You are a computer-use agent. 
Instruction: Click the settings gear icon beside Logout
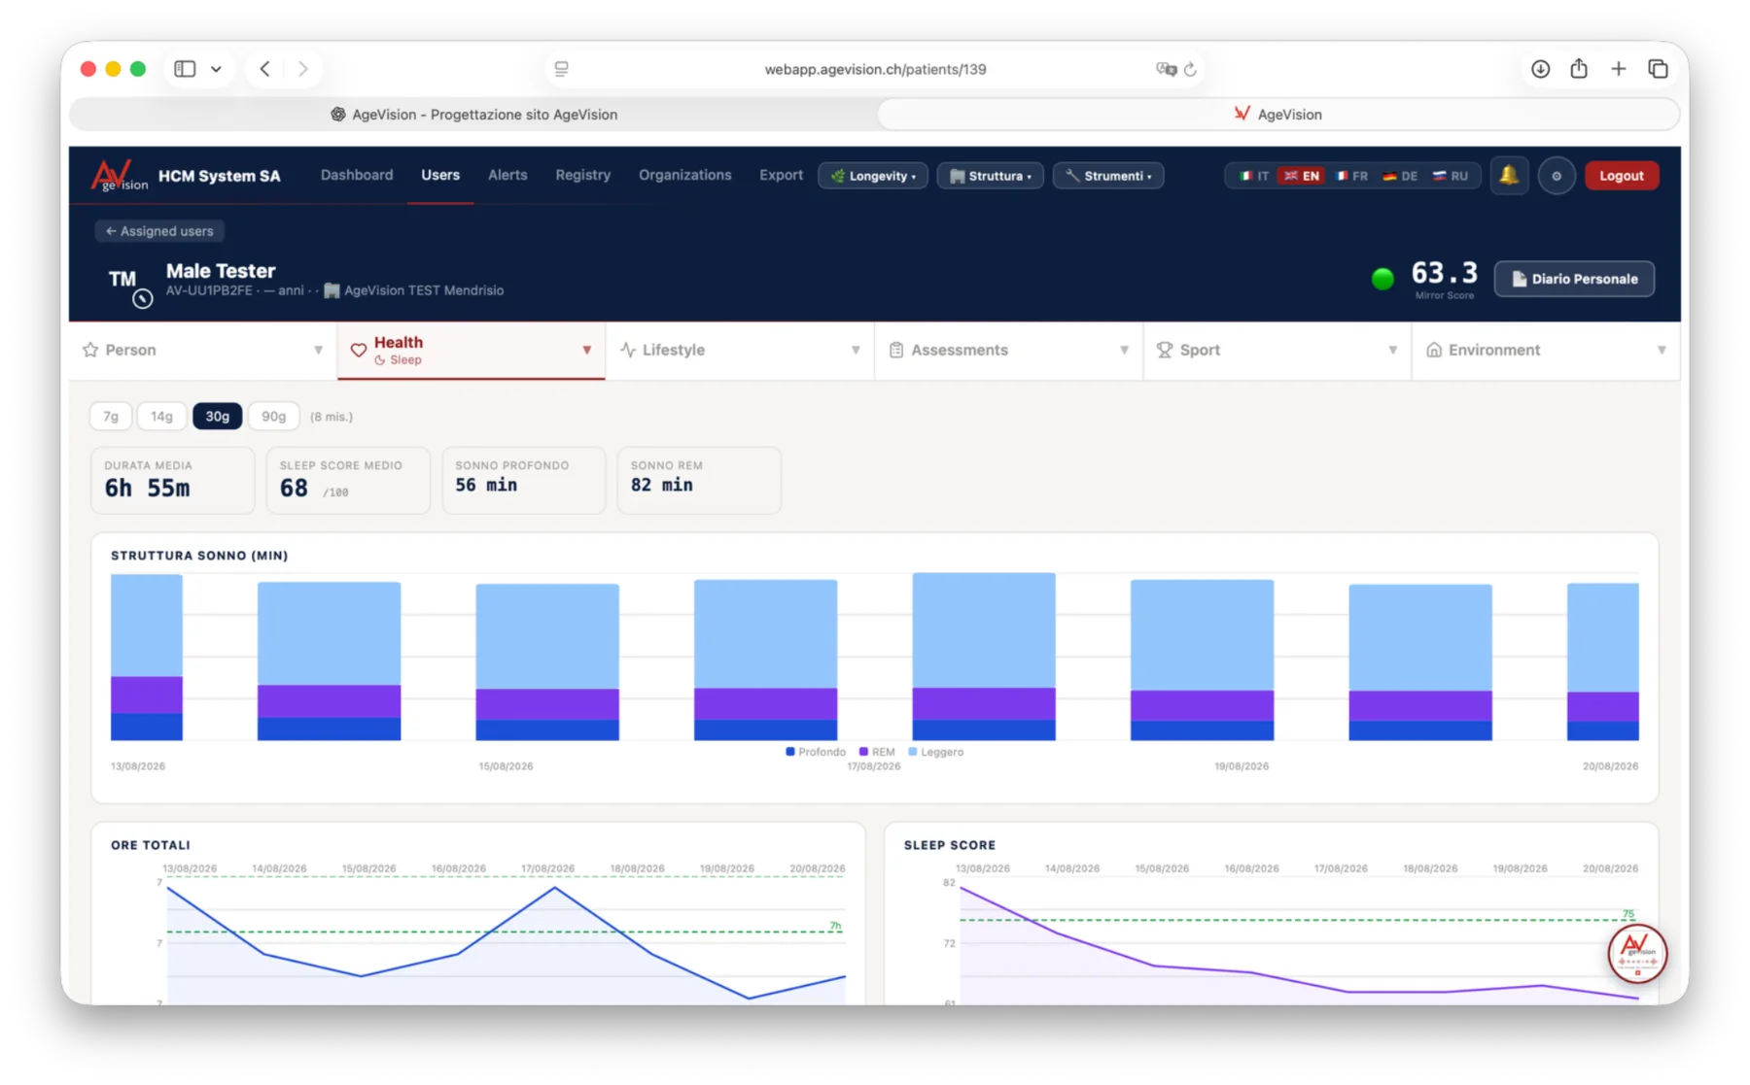1557,176
